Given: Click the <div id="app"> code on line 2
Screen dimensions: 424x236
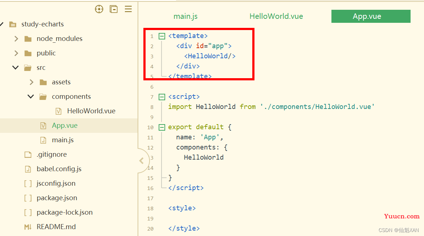Looking at the screenshot, I should tap(204, 46).
